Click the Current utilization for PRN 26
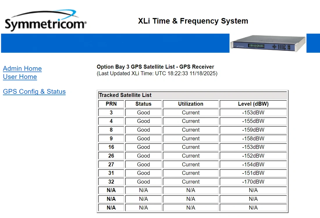Viewport: 320px width, 218px height. tap(191, 156)
